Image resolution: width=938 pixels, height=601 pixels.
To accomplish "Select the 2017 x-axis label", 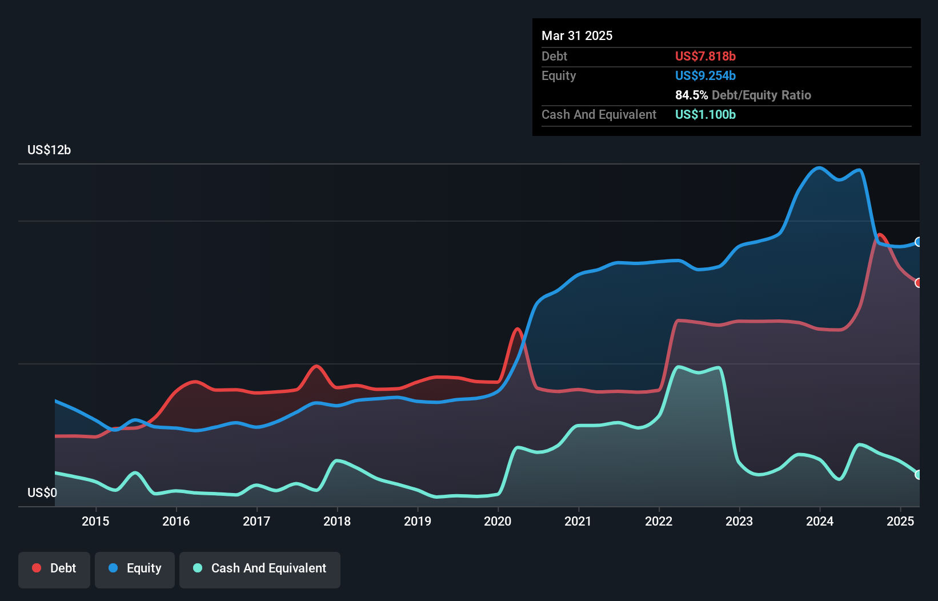I will [x=256, y=521].
